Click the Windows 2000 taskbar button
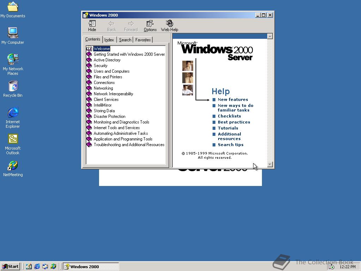 coord(91,267)
